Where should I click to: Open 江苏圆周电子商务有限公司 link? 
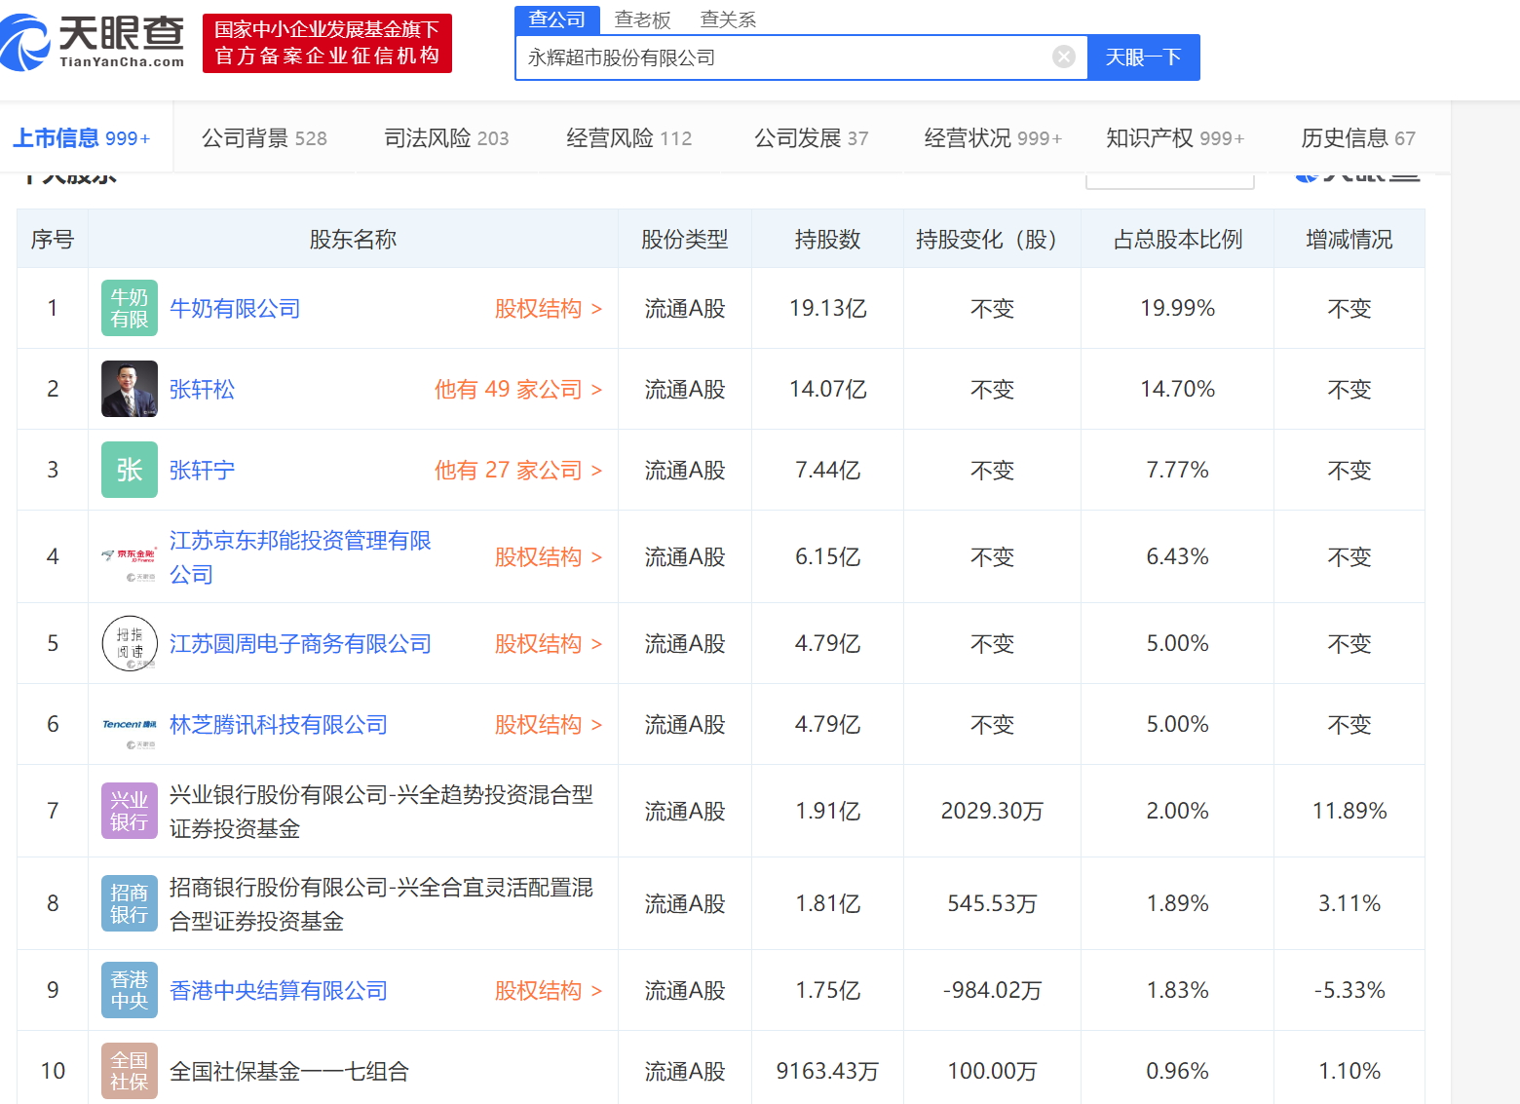click(300, 644)
